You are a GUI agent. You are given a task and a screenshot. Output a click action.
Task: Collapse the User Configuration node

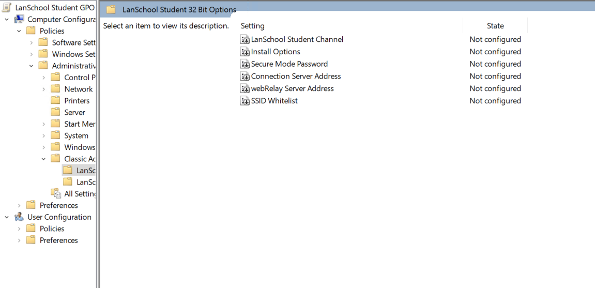7,217
